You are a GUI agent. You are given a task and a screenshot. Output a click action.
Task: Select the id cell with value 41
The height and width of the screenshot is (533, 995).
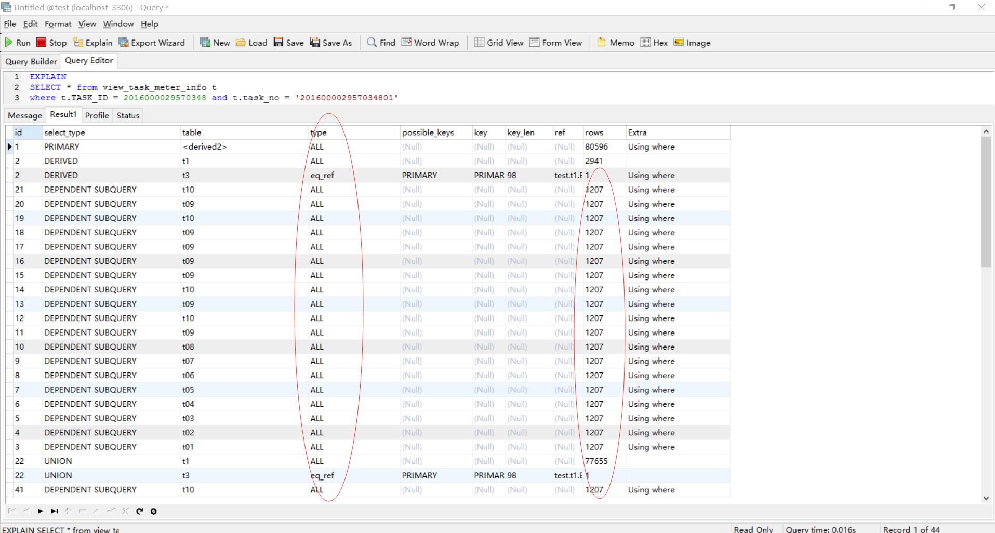pos(28,489)
